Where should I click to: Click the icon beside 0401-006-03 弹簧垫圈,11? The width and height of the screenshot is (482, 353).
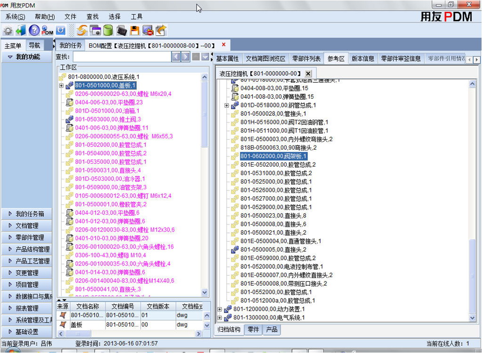[70, 128]
